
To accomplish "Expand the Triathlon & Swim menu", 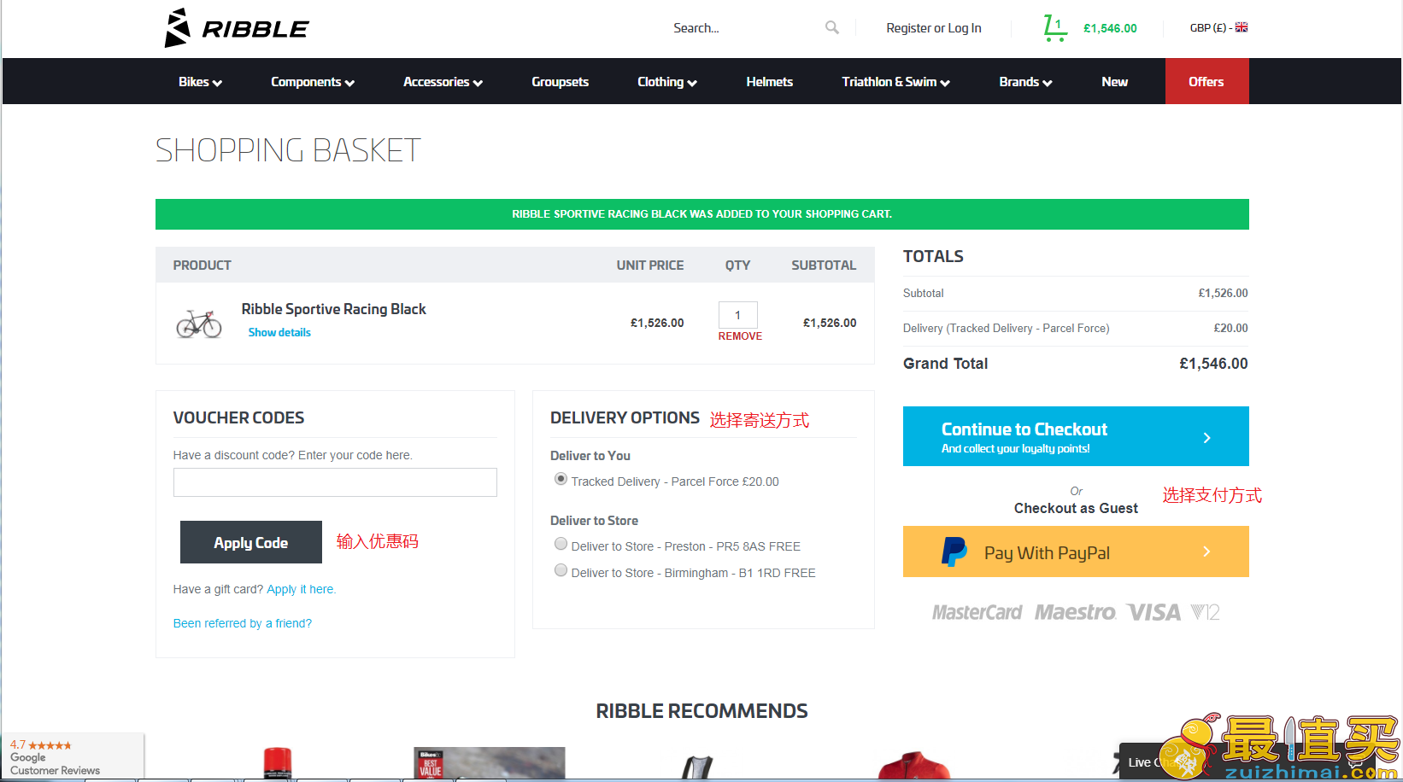I will tap(895, 82).
